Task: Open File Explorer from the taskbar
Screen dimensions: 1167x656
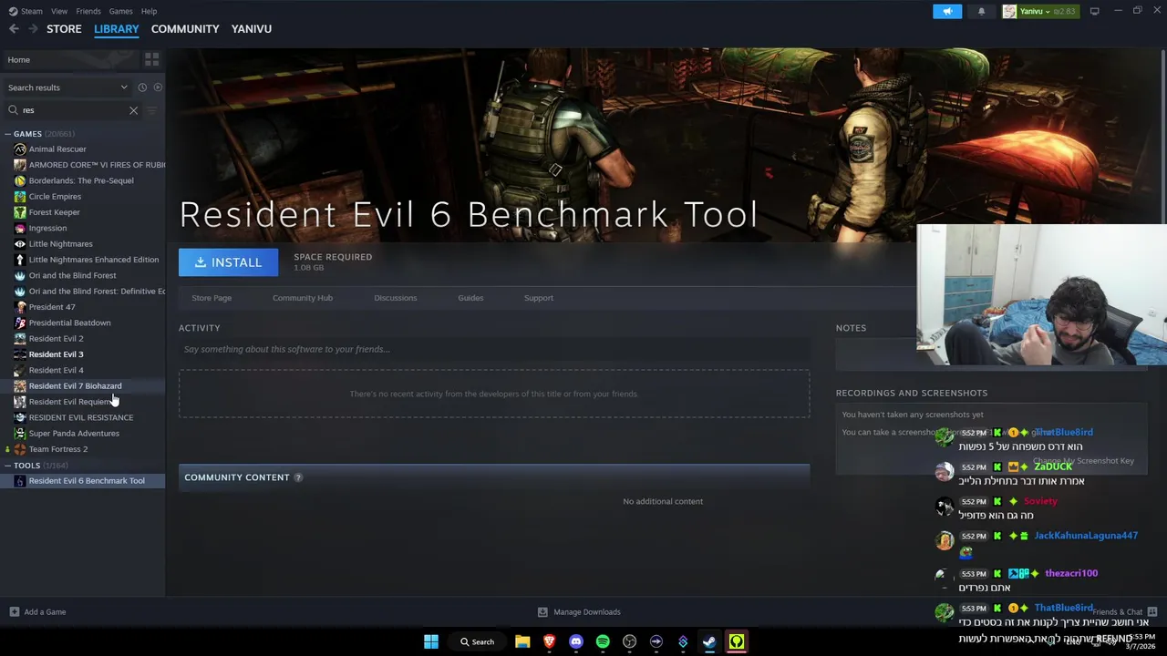Action: coord(522,641)
